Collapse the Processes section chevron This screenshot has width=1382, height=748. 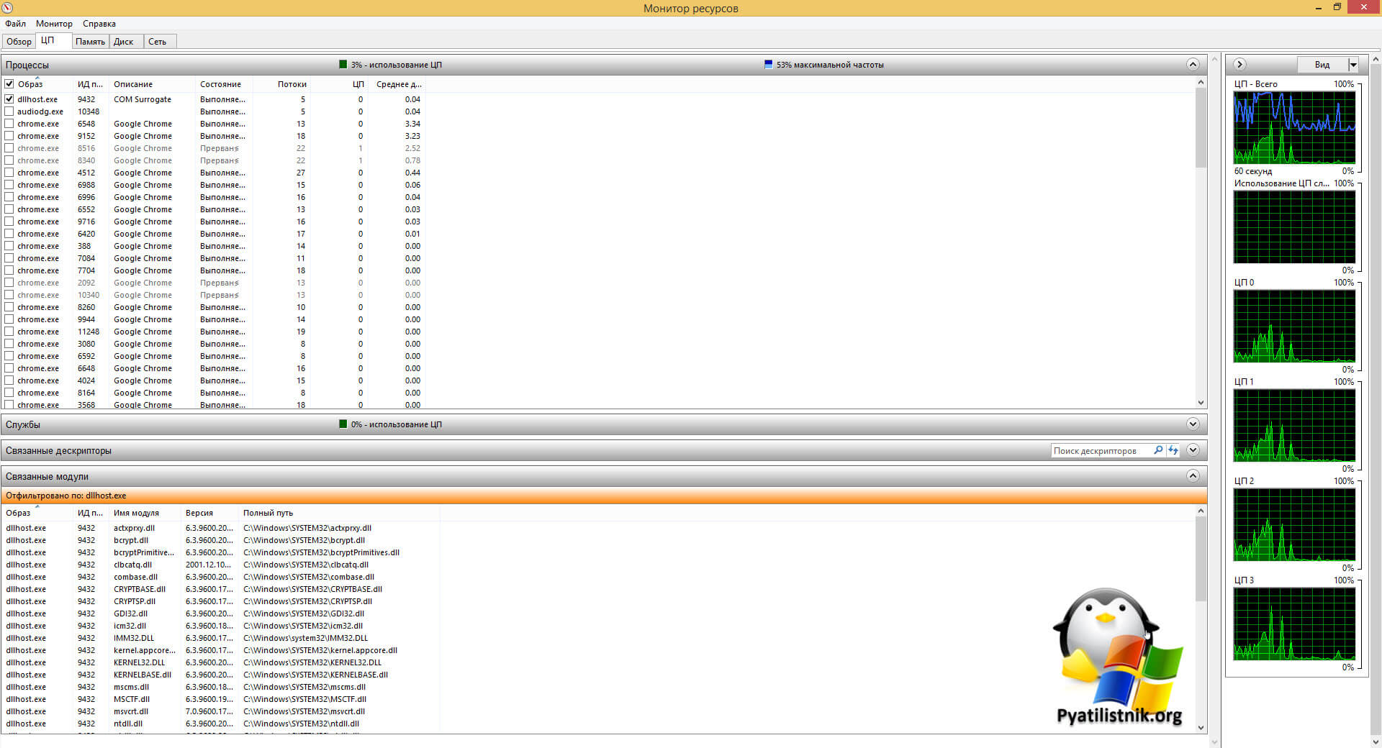(1193, 65)
